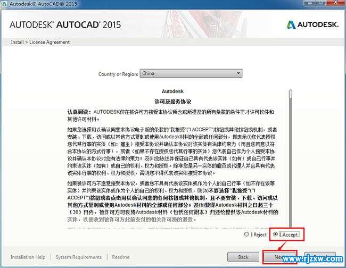Click the Install > License Agreement breadcrumb
Image resolution: width=346 pixels, height=268 pixels.
[x=40, y=42]
